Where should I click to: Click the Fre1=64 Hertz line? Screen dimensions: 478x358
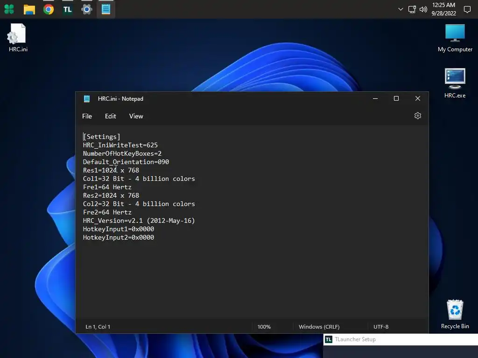coord(107,187)
